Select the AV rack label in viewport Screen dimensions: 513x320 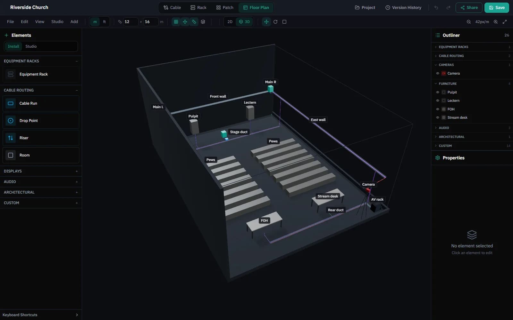377,199
